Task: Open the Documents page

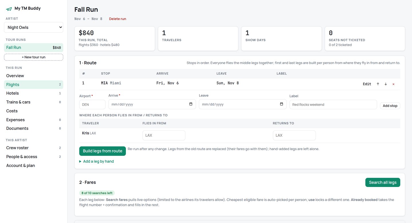Action: 33,128
